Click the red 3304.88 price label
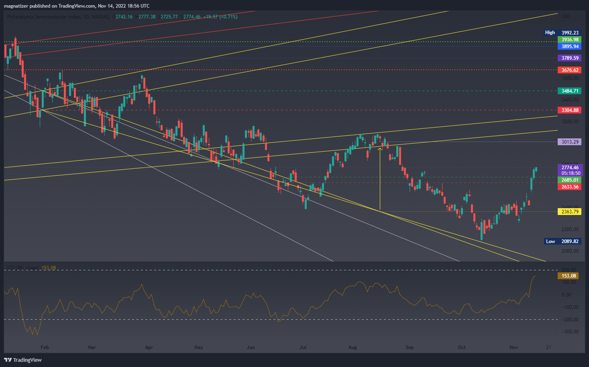This screenshot has height=367, width=589. pos(569,110)
